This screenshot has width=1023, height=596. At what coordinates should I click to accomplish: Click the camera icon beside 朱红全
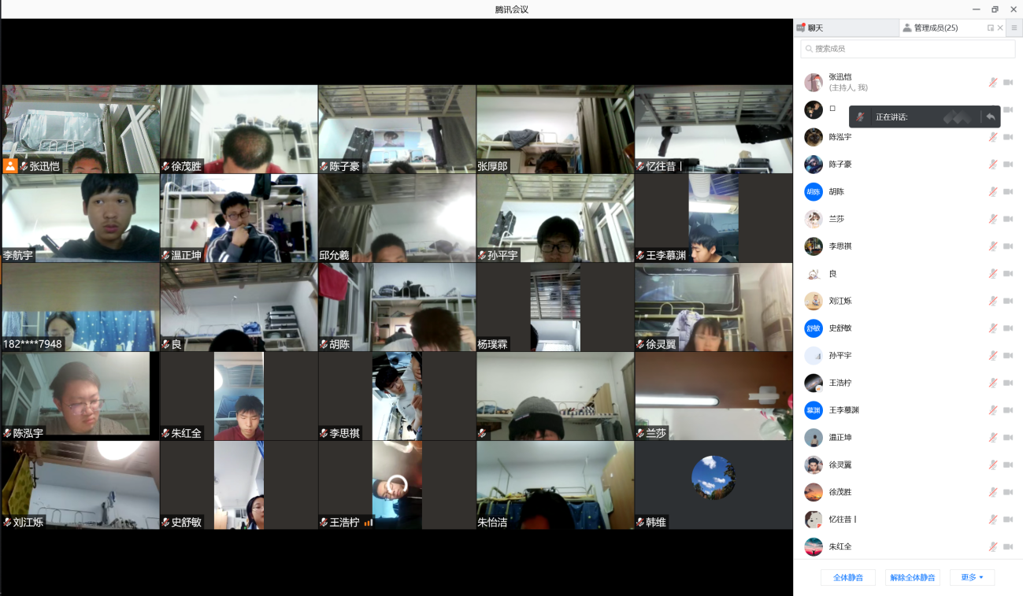(1008, 546)
